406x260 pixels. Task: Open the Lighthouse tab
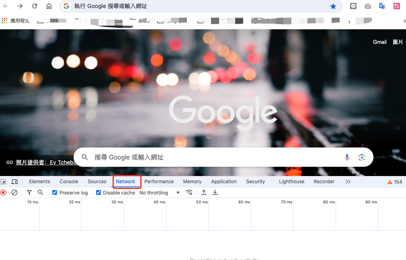[291, 182]
